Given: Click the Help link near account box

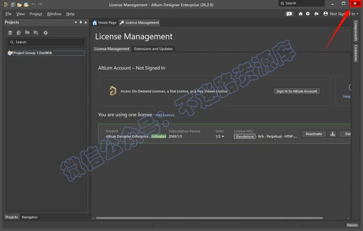Looking at the screenshot, I should tap(347, 97).
